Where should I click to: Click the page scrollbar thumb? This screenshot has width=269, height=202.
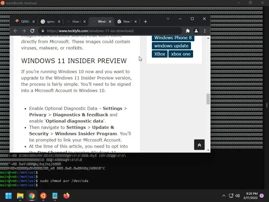[x=208, y=99]
